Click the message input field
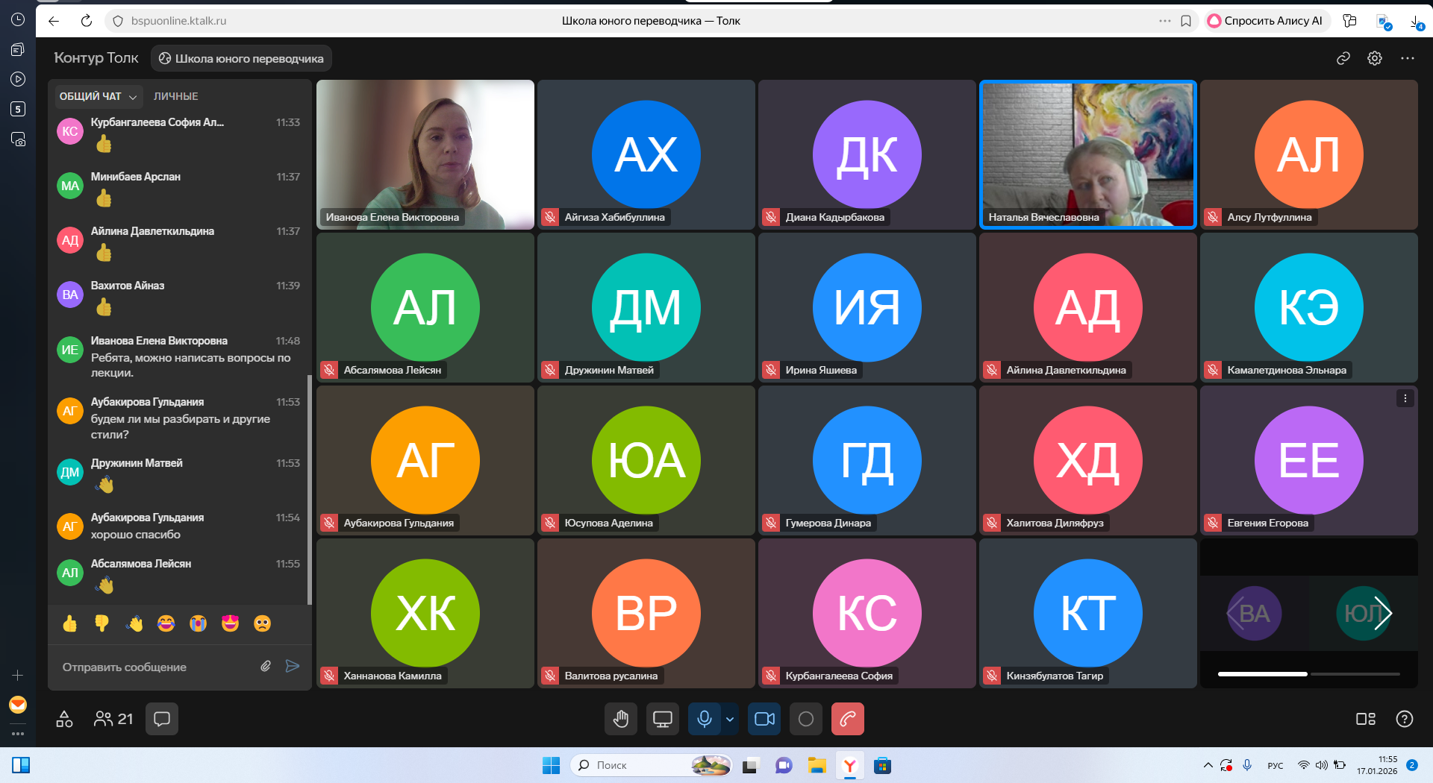 157,667
